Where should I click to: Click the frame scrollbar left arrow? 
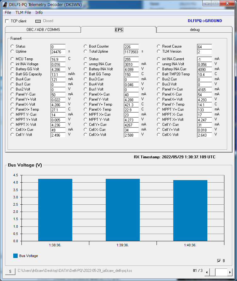click(207, 272)
